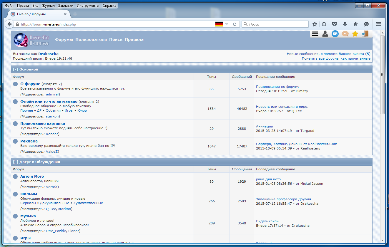Open the Firefox downloads arrow icon

click(x=345, y=24)
